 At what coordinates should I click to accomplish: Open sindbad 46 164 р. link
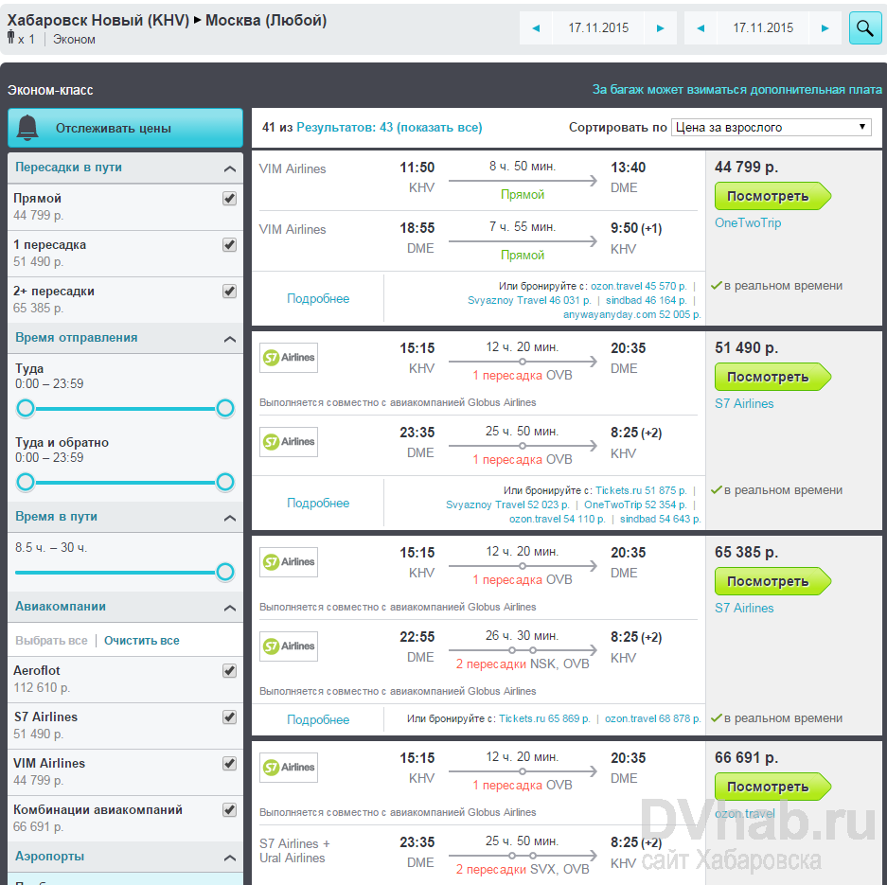[x=646, y=300]
